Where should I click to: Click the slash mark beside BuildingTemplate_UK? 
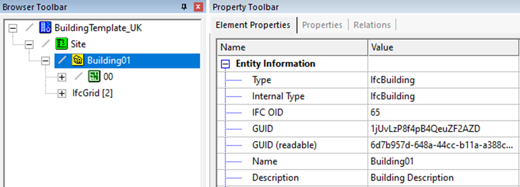point(30,28)
